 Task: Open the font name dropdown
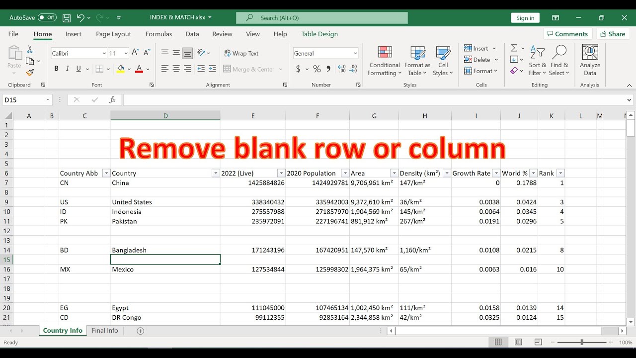pyautogui.click(x=104, y=53)
